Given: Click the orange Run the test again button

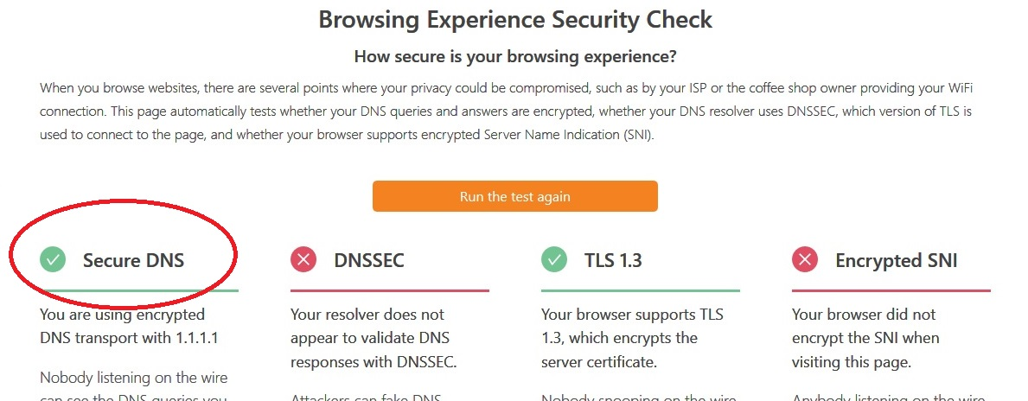Looking at the screenshot, I should click(x=514, y=196).
